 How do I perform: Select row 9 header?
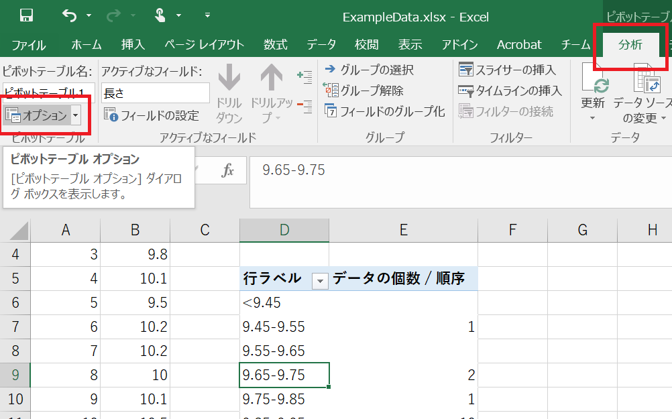[15, 375]
